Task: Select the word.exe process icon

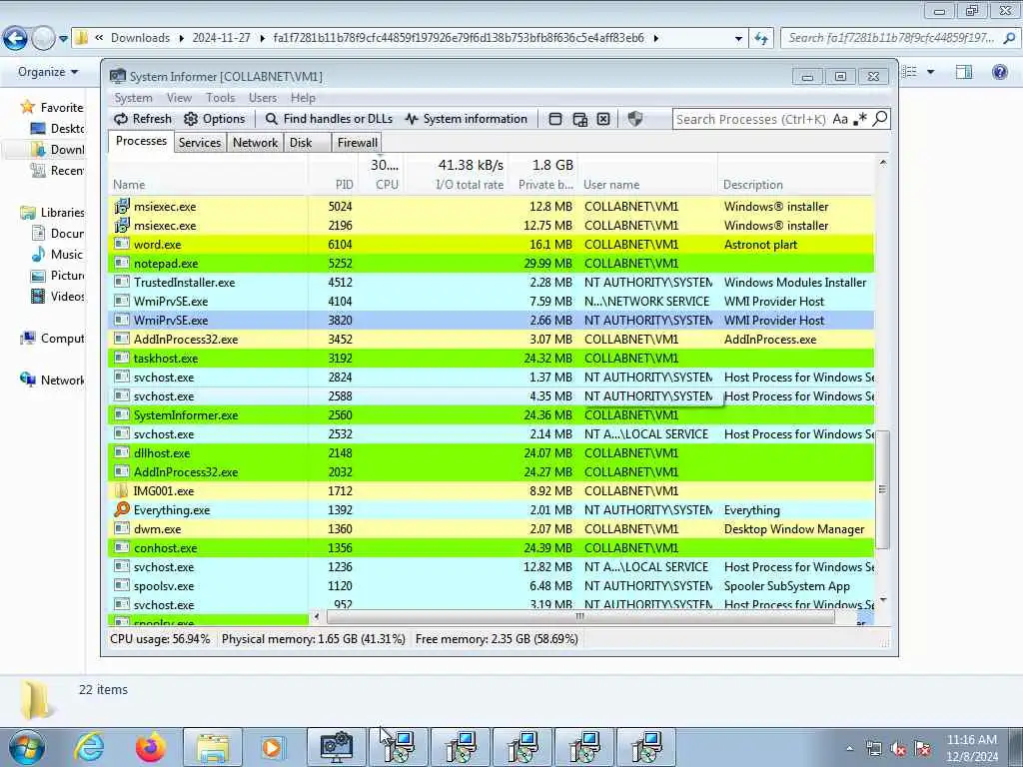Action: click(121, 244)
